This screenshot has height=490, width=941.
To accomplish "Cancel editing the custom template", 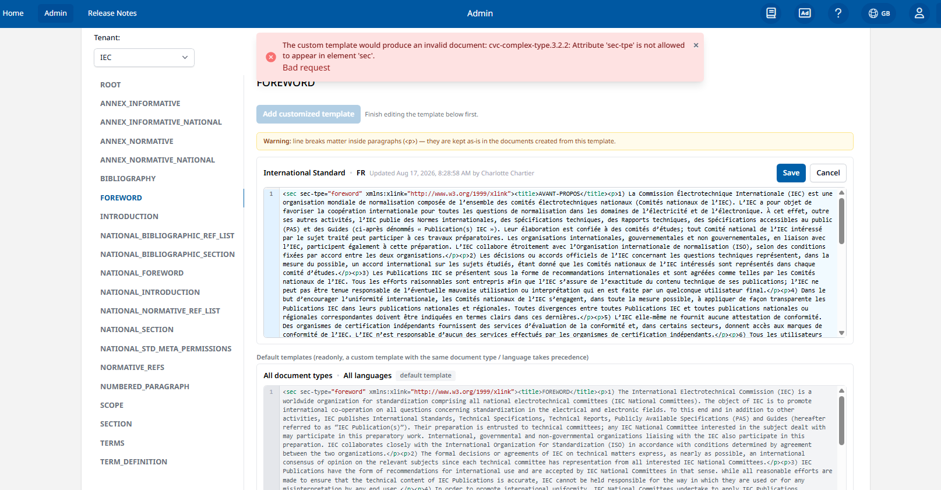I will pos(828,173).
